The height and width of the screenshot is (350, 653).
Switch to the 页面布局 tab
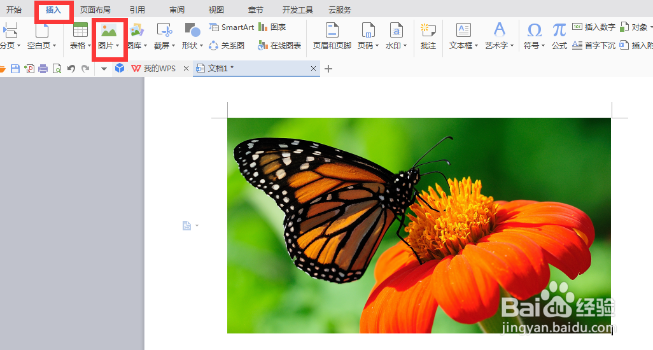[95, 10]
